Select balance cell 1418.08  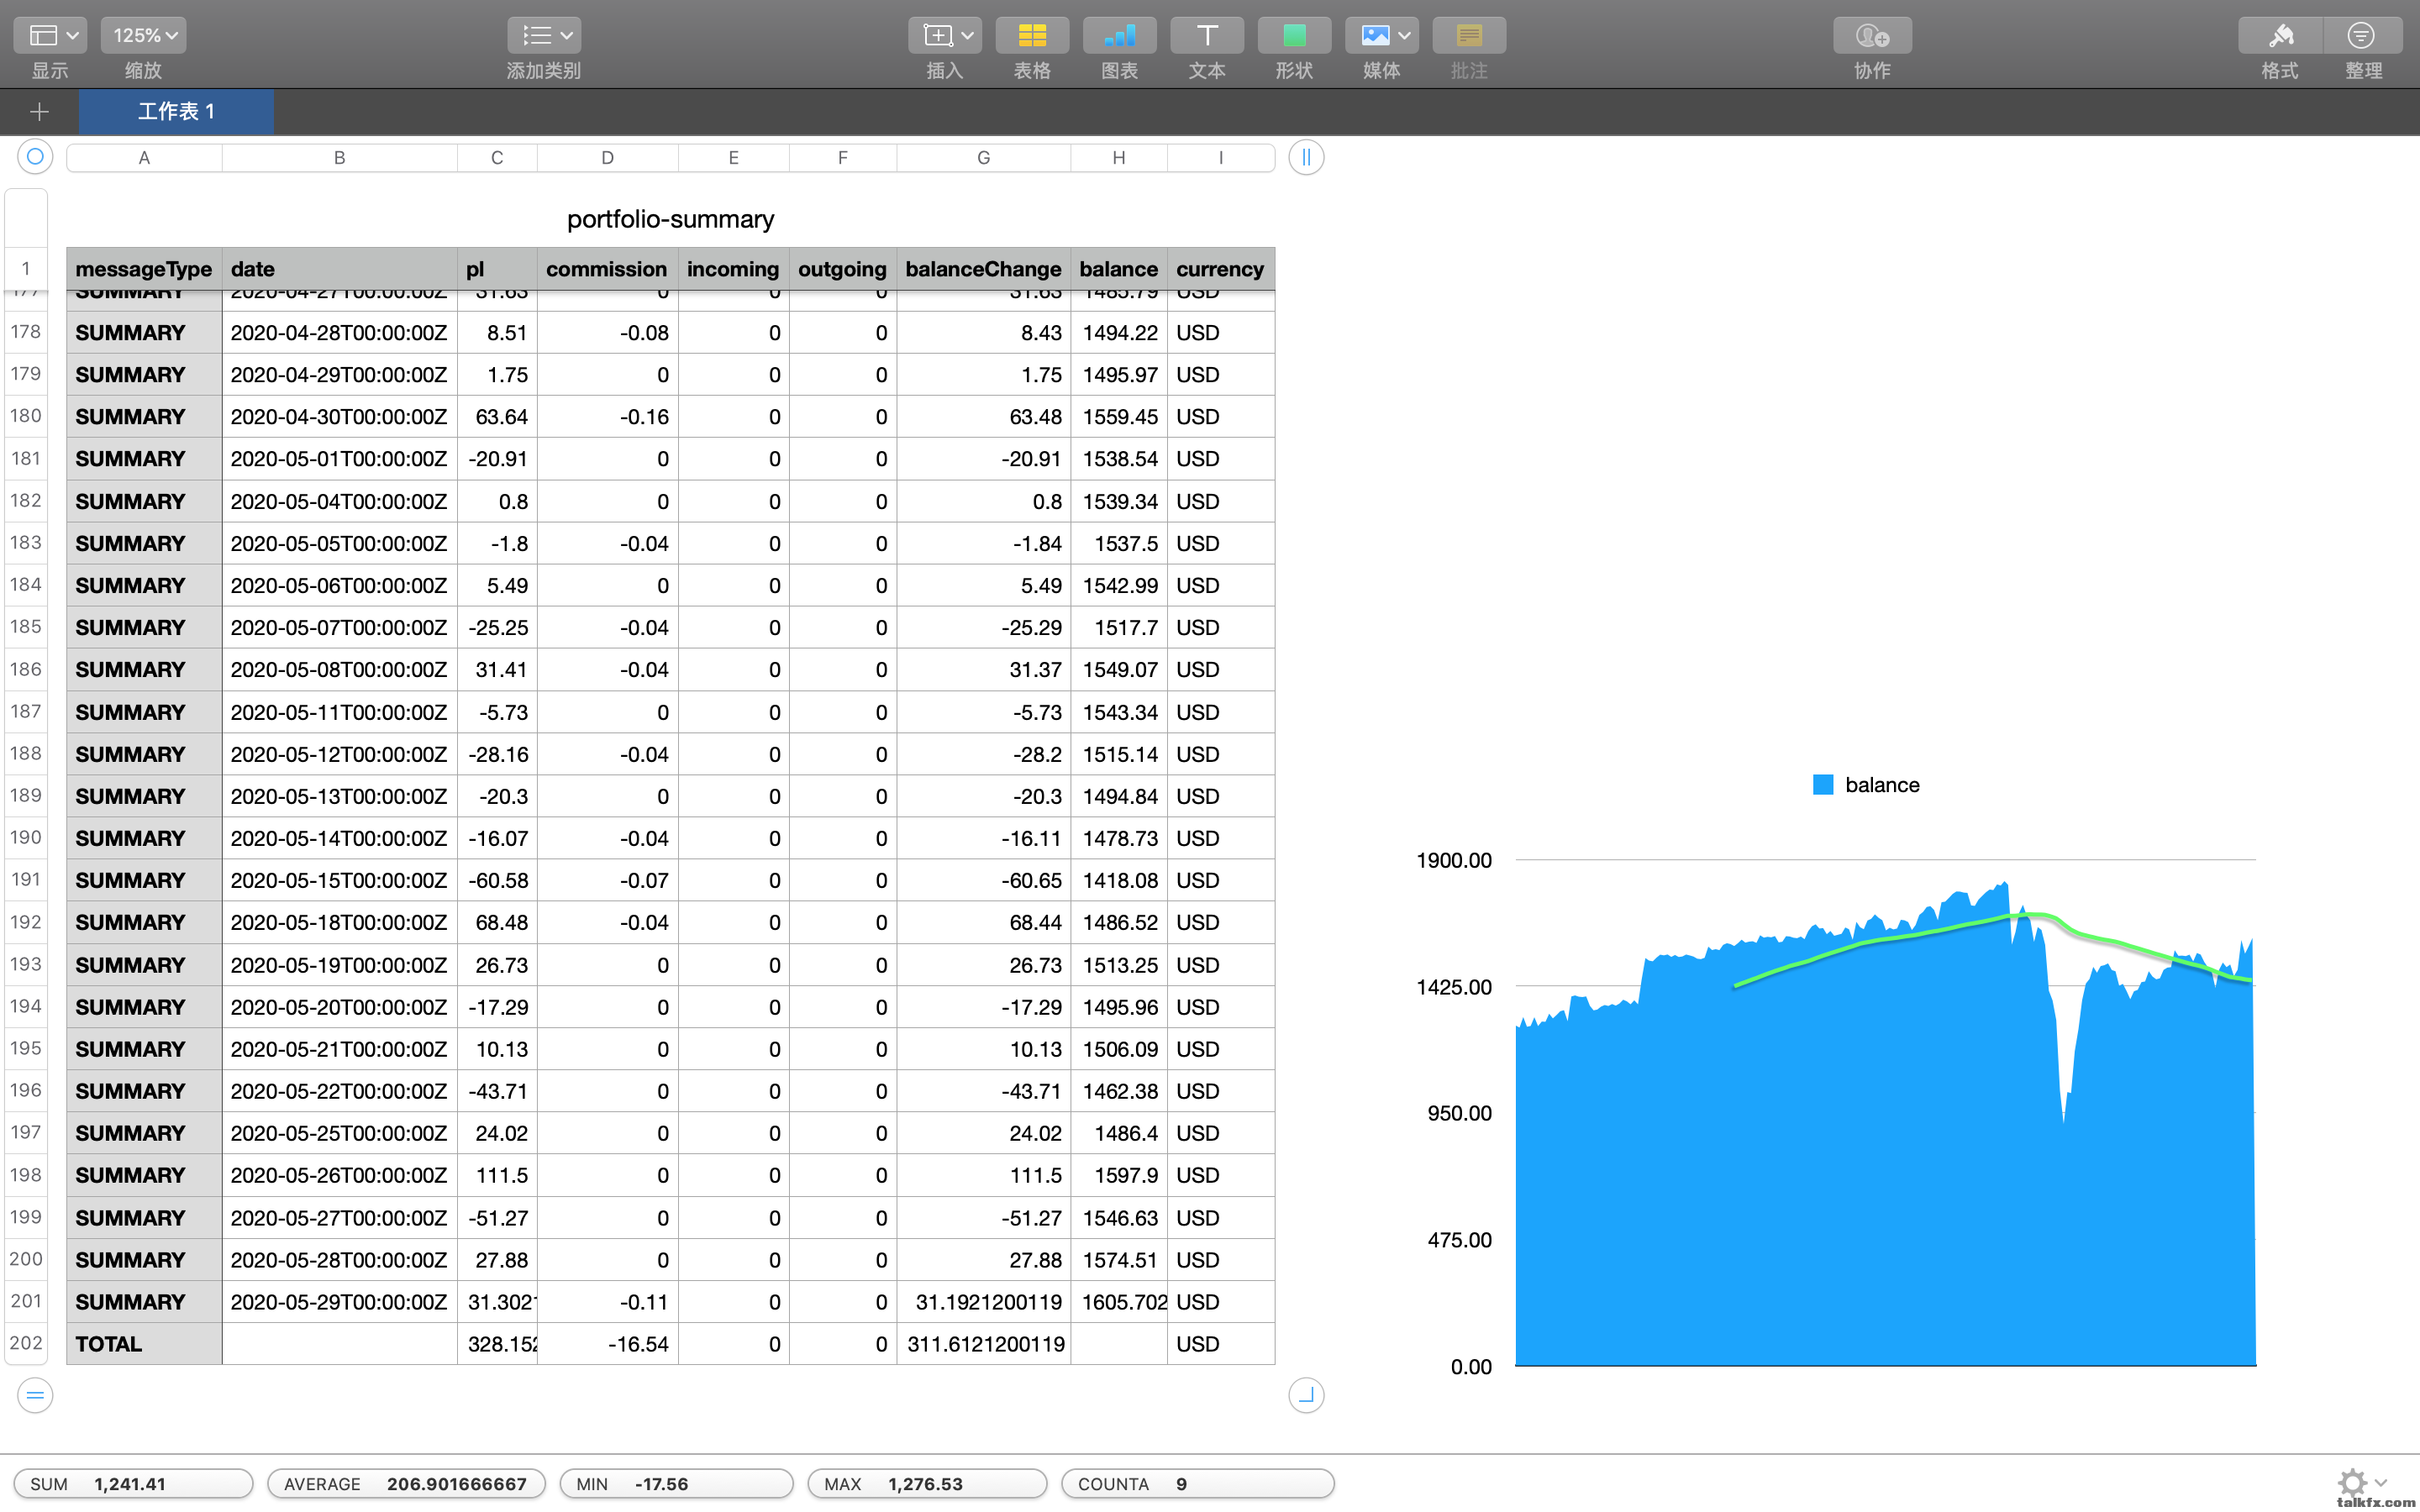coord(1119,881)
